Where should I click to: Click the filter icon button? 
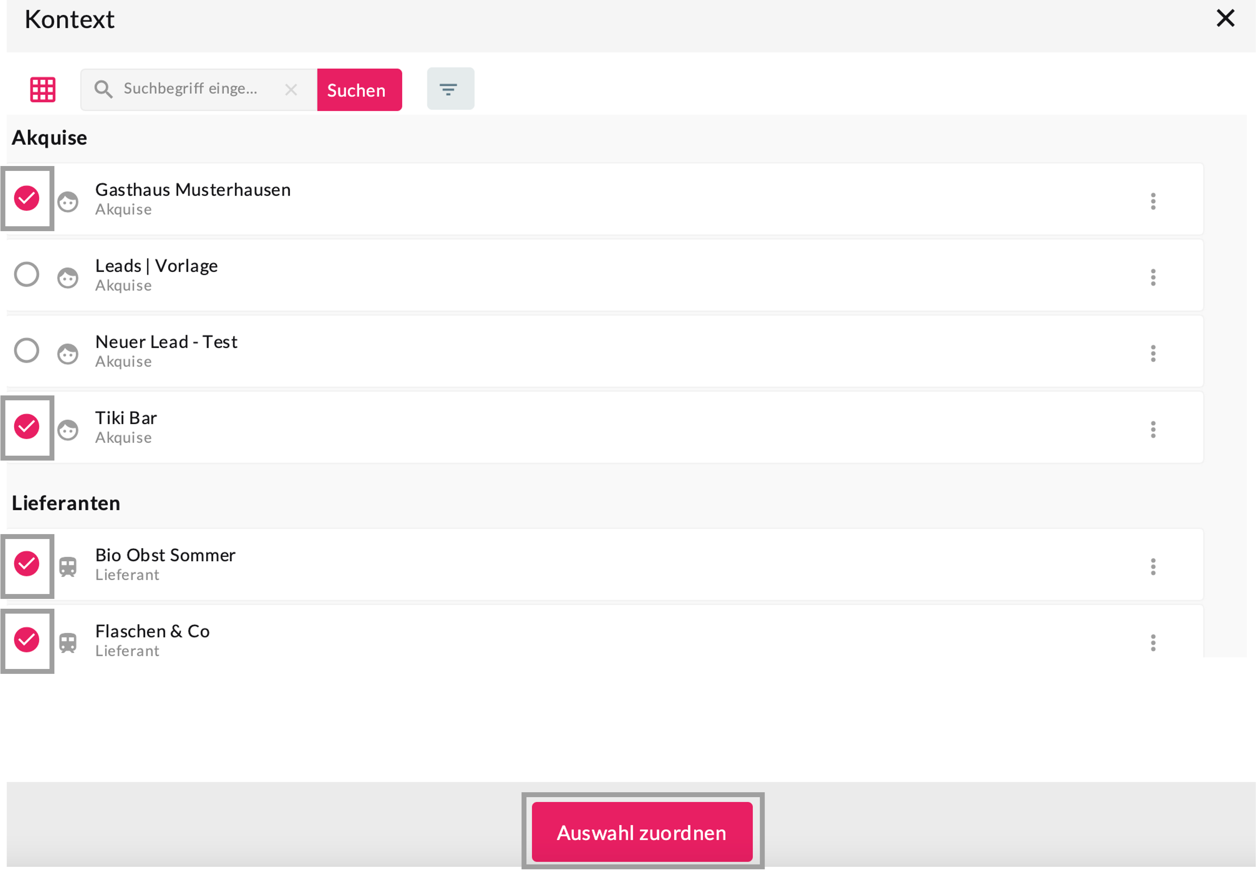(x=449, y=89)
